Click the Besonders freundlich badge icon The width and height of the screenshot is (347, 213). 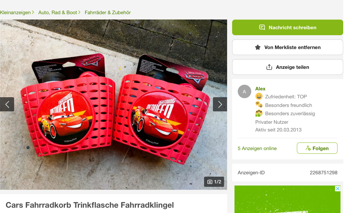tap(259, 105)
